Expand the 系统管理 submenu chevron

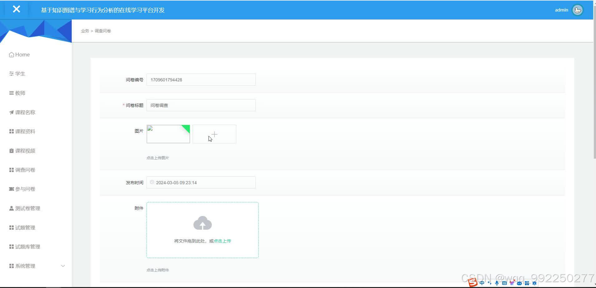click(63, 266)
